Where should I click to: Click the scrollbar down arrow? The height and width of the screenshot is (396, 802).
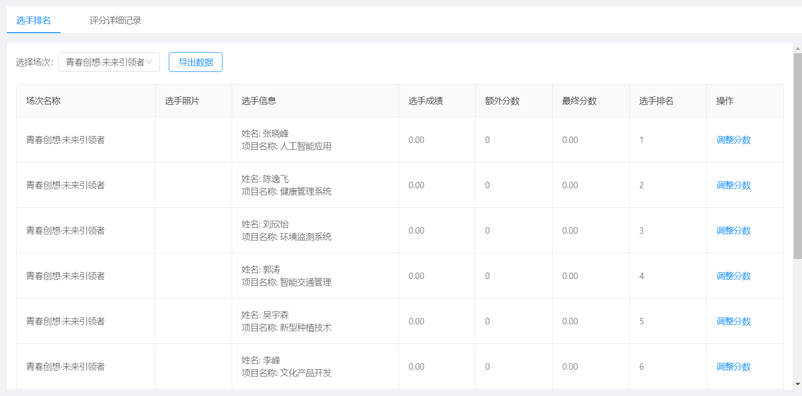[798, 384]
